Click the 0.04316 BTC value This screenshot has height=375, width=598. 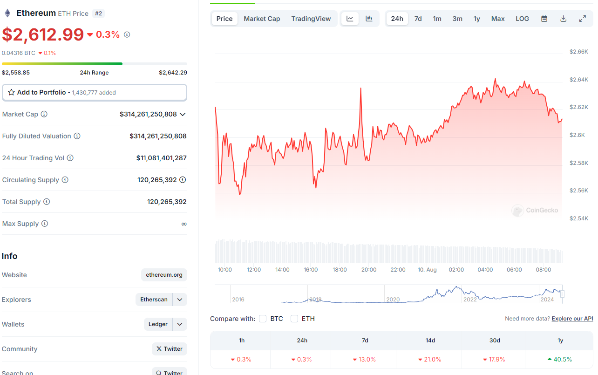tap(19, 53)
